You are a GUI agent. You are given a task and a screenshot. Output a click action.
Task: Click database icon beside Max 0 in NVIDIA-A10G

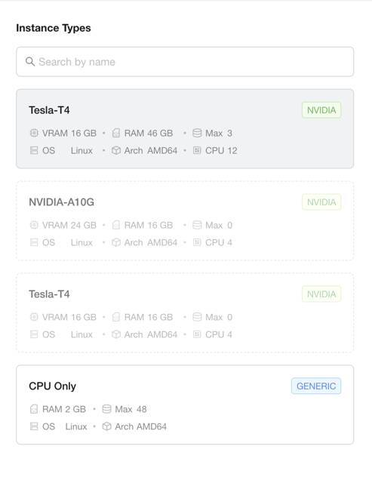point(197,225)
